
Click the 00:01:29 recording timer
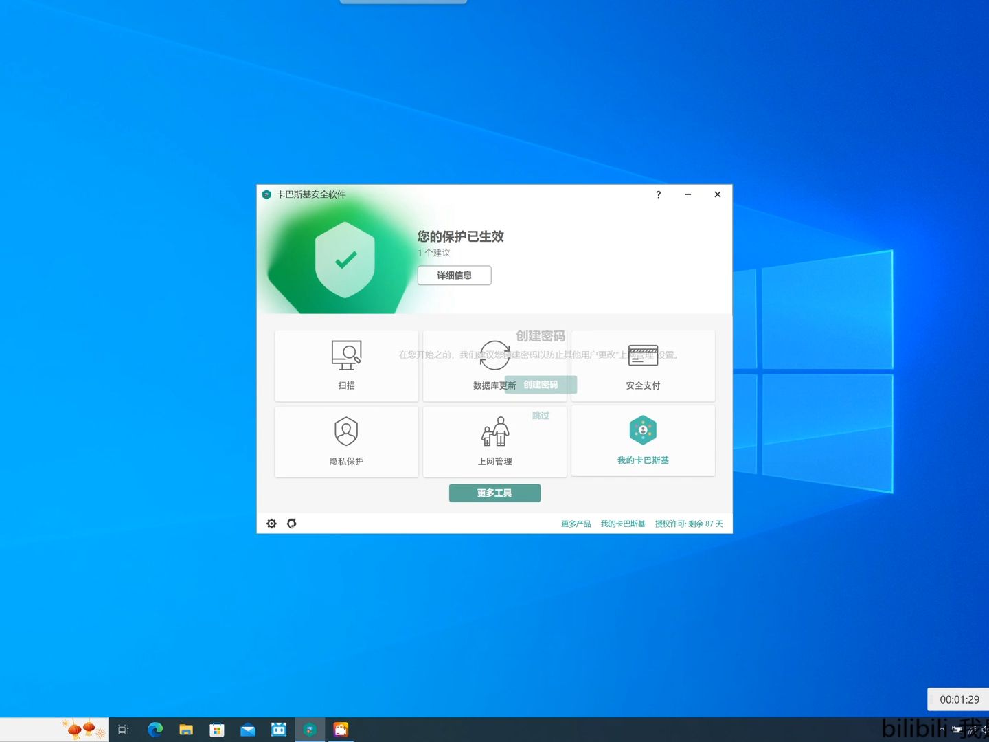pyautogui.click(x=959, y=699)
